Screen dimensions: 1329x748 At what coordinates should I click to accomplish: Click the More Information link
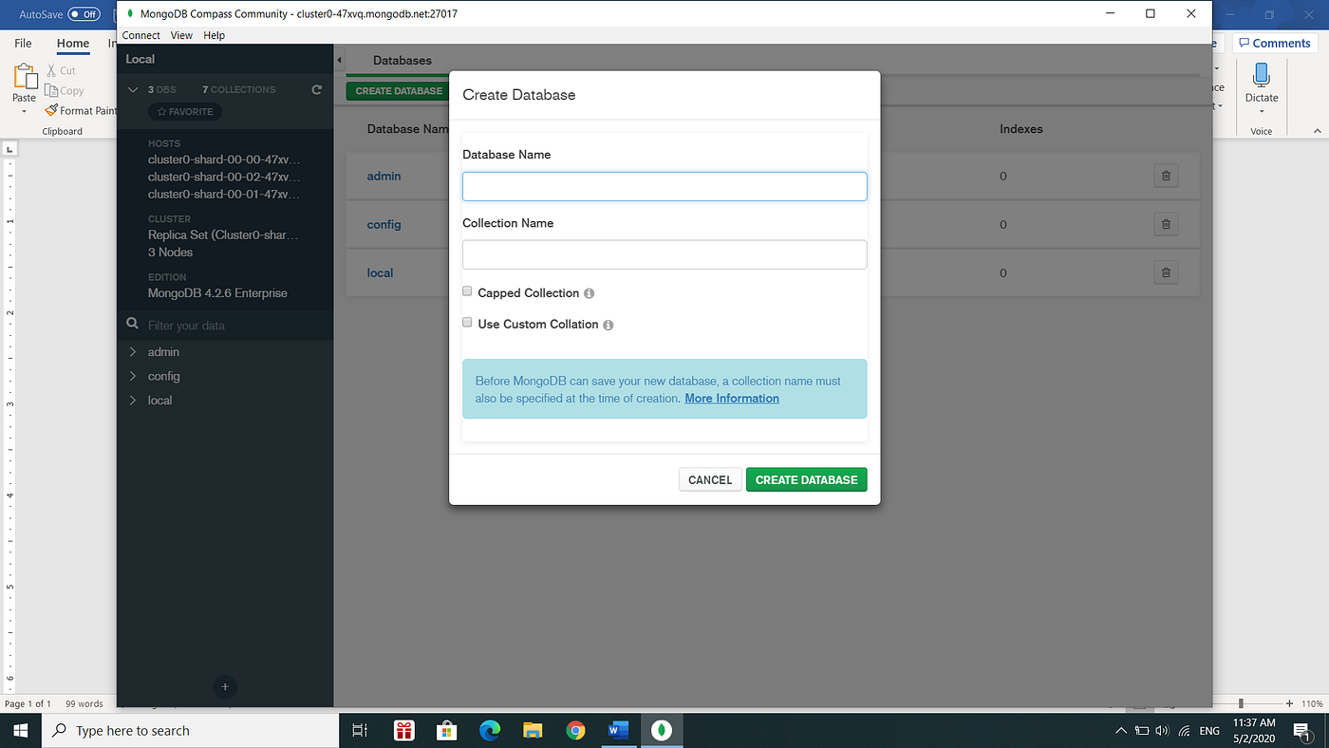[731, 398]
